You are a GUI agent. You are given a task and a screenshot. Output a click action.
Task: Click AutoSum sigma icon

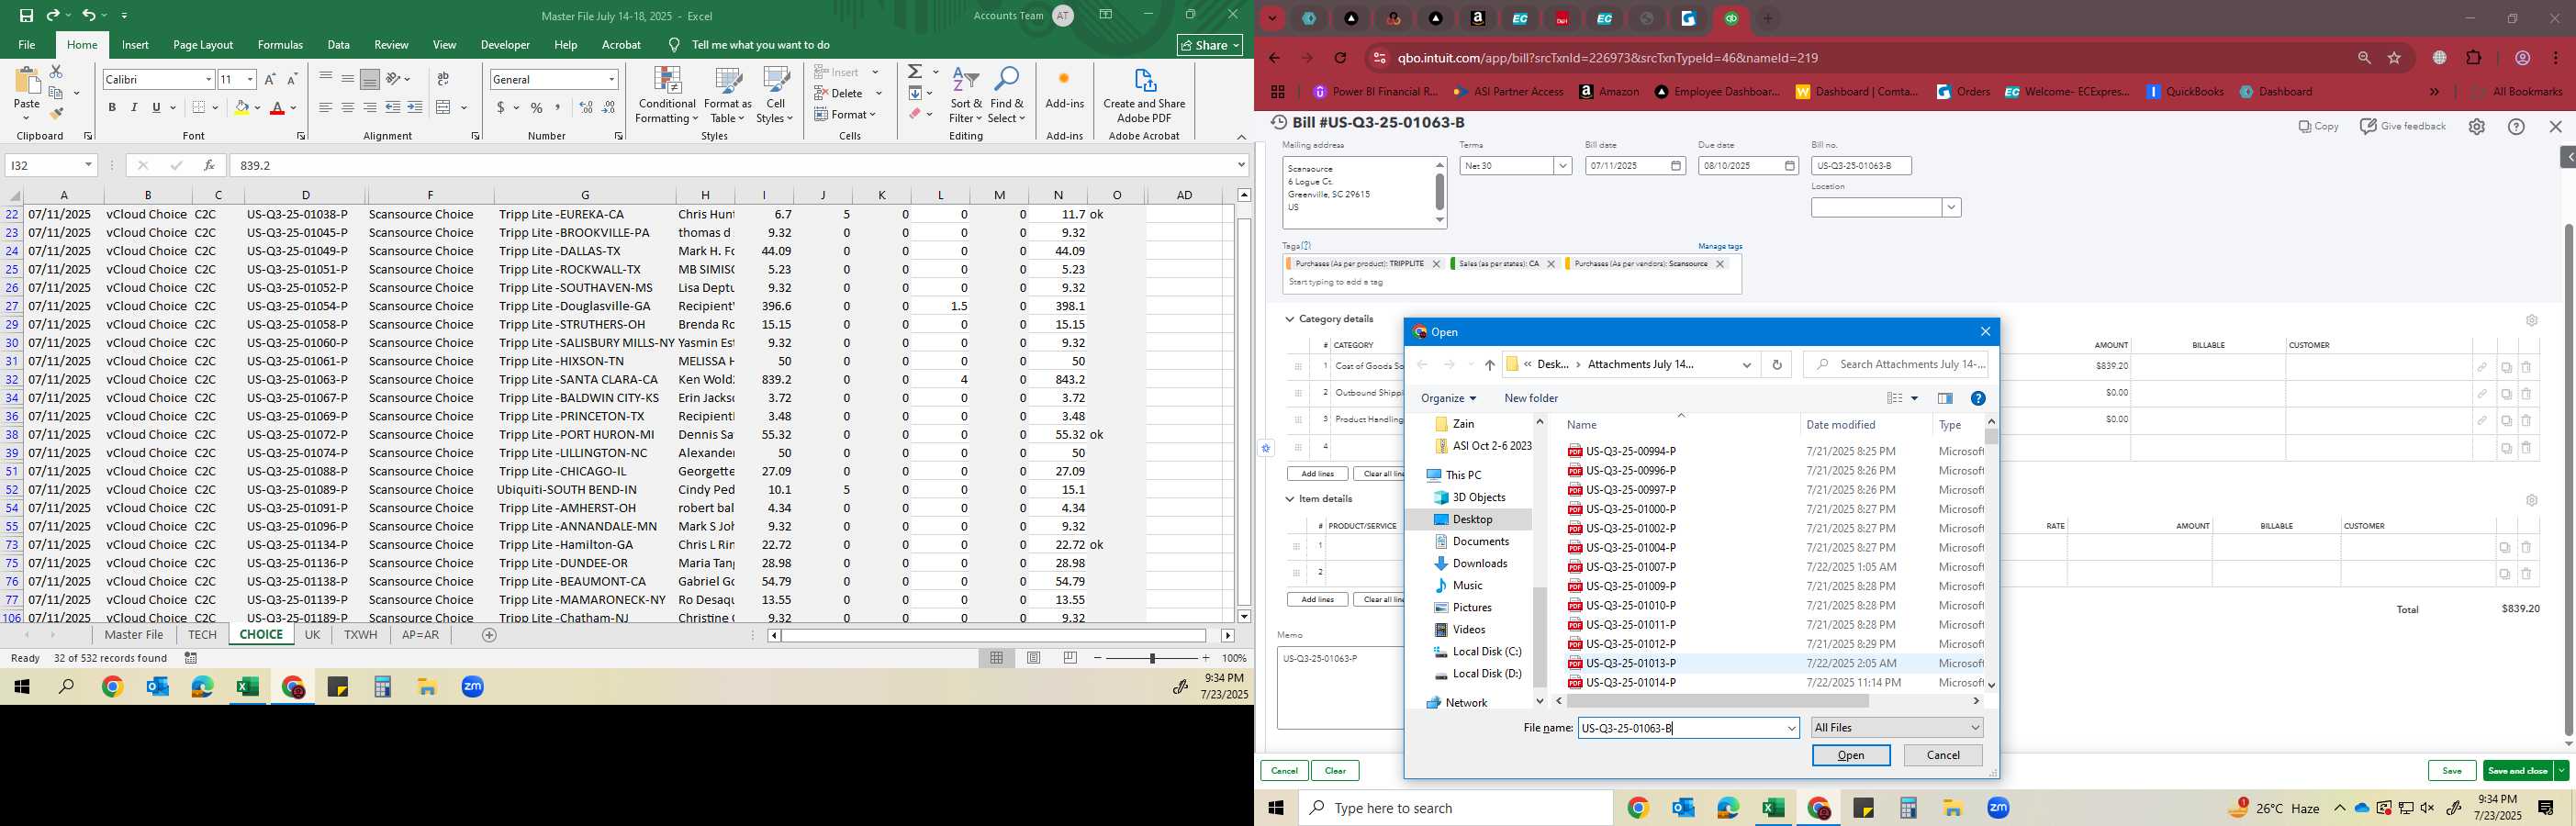click(915, 72)
